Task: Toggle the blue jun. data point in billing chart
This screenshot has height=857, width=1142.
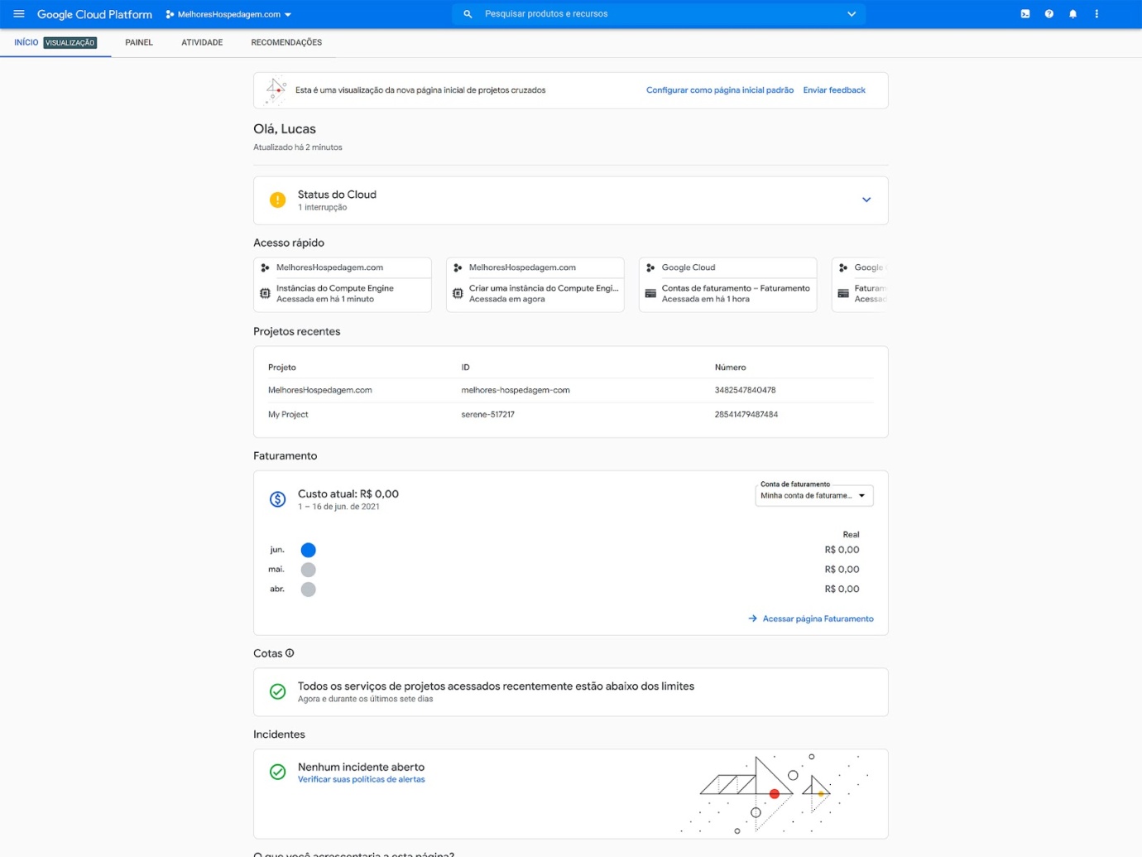Action: [309, 550]
